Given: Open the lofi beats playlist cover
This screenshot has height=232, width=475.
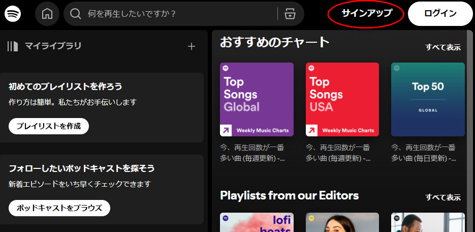Looking at the screenshot, I should (x=257, y=222).
